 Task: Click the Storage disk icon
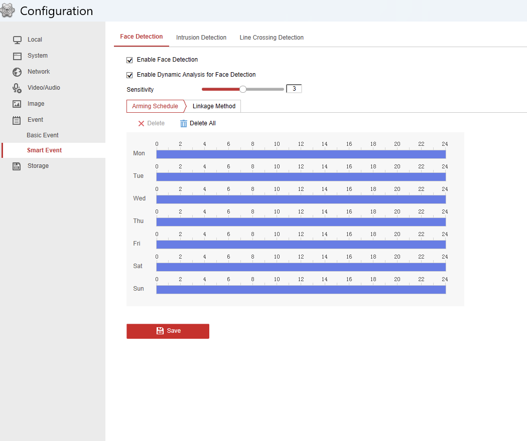[17, 166]
